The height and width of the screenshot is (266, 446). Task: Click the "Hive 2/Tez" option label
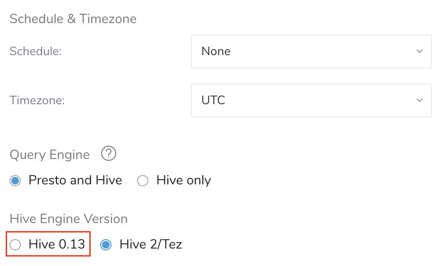(x=151, y=244)
